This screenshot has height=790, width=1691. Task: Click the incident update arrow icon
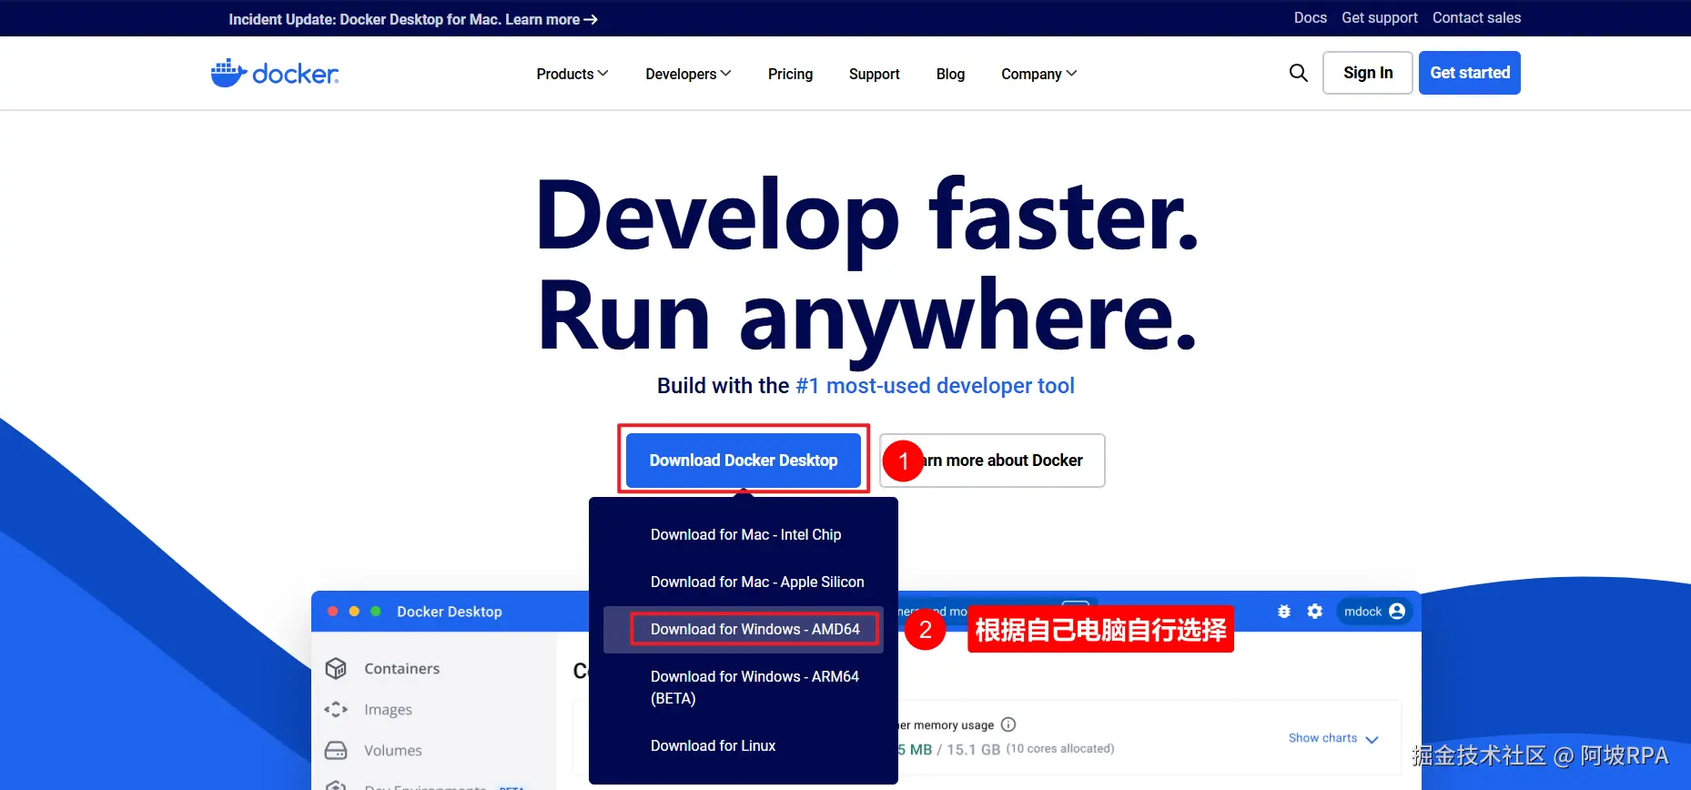pos(591,19)
